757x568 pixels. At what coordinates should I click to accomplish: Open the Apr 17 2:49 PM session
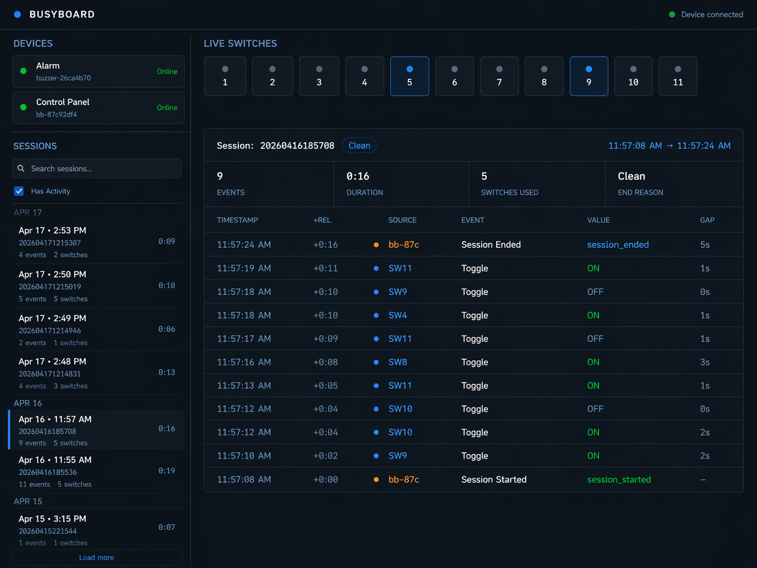pos(97,330)
